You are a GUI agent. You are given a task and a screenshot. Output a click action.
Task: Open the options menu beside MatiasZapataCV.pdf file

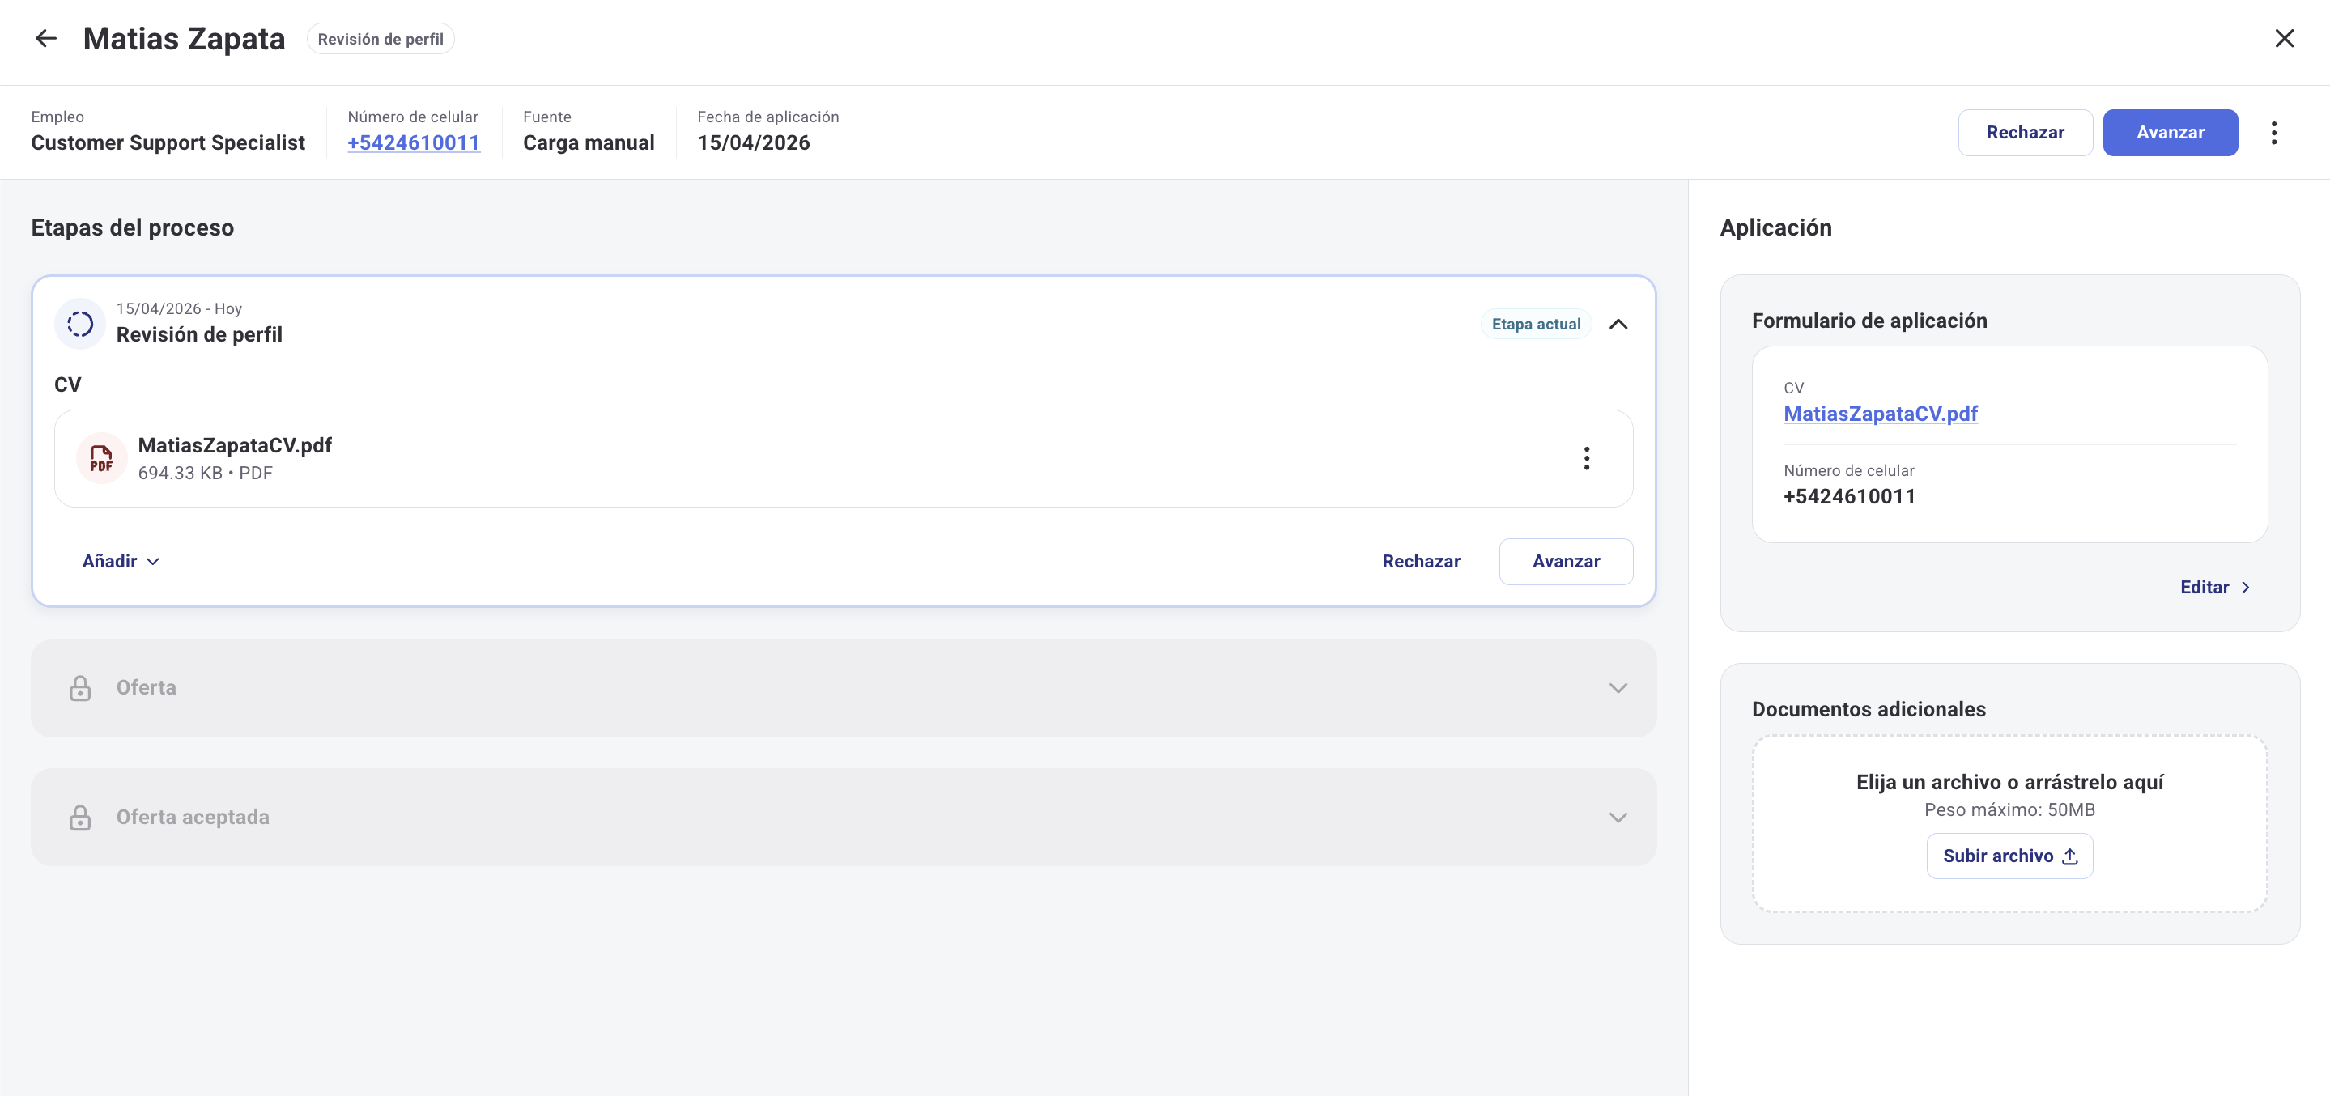pyautogui.click(x=1587, y=458)
